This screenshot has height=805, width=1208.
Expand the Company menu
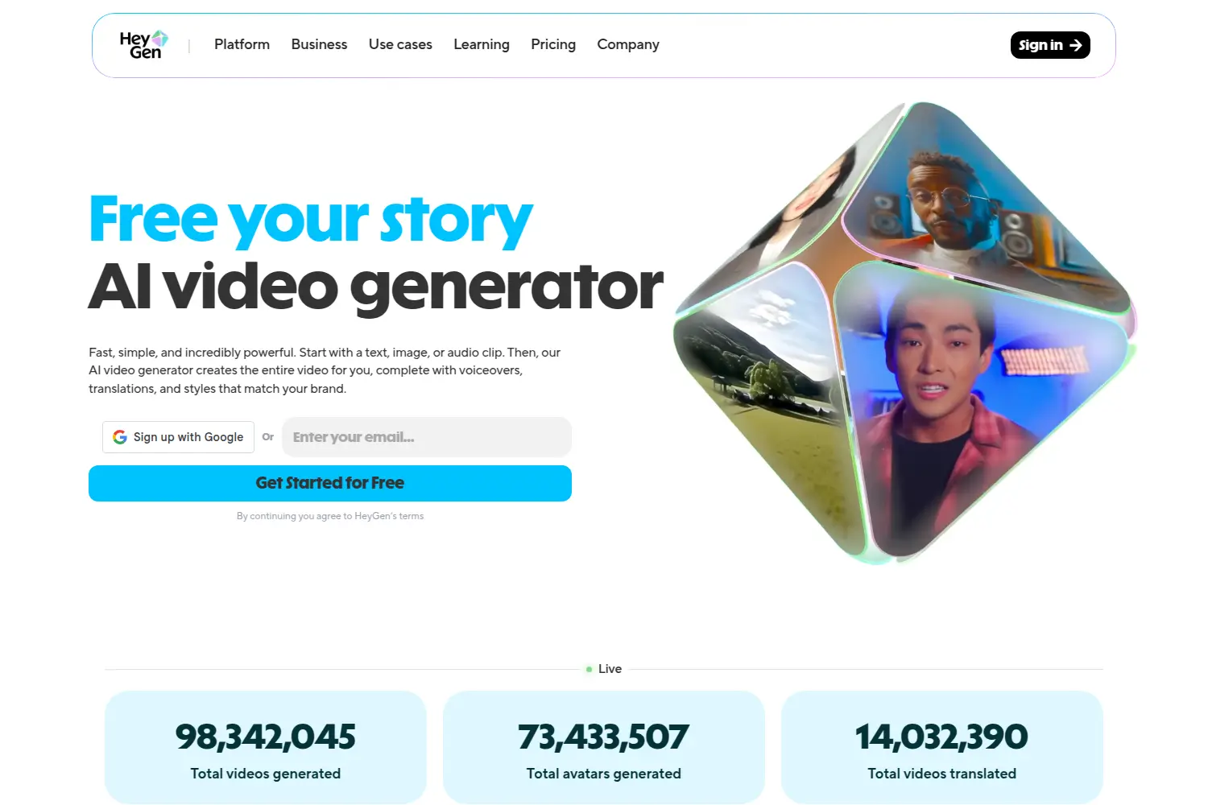point(628,44)
